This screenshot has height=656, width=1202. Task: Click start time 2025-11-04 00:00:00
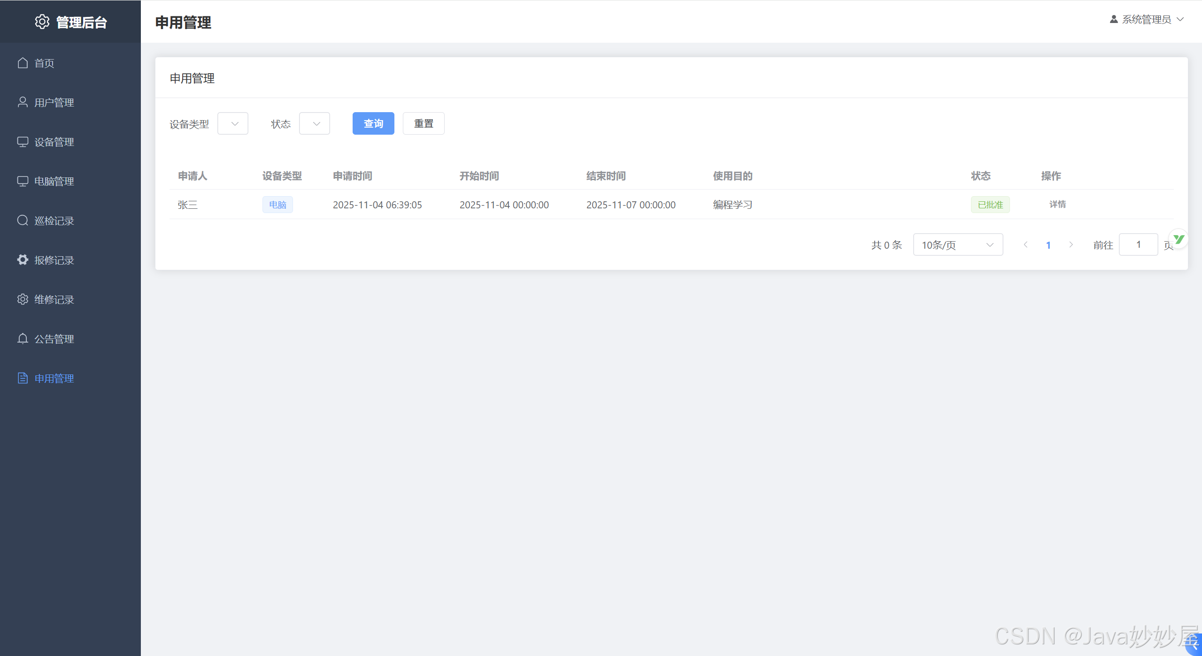point(504,205)
